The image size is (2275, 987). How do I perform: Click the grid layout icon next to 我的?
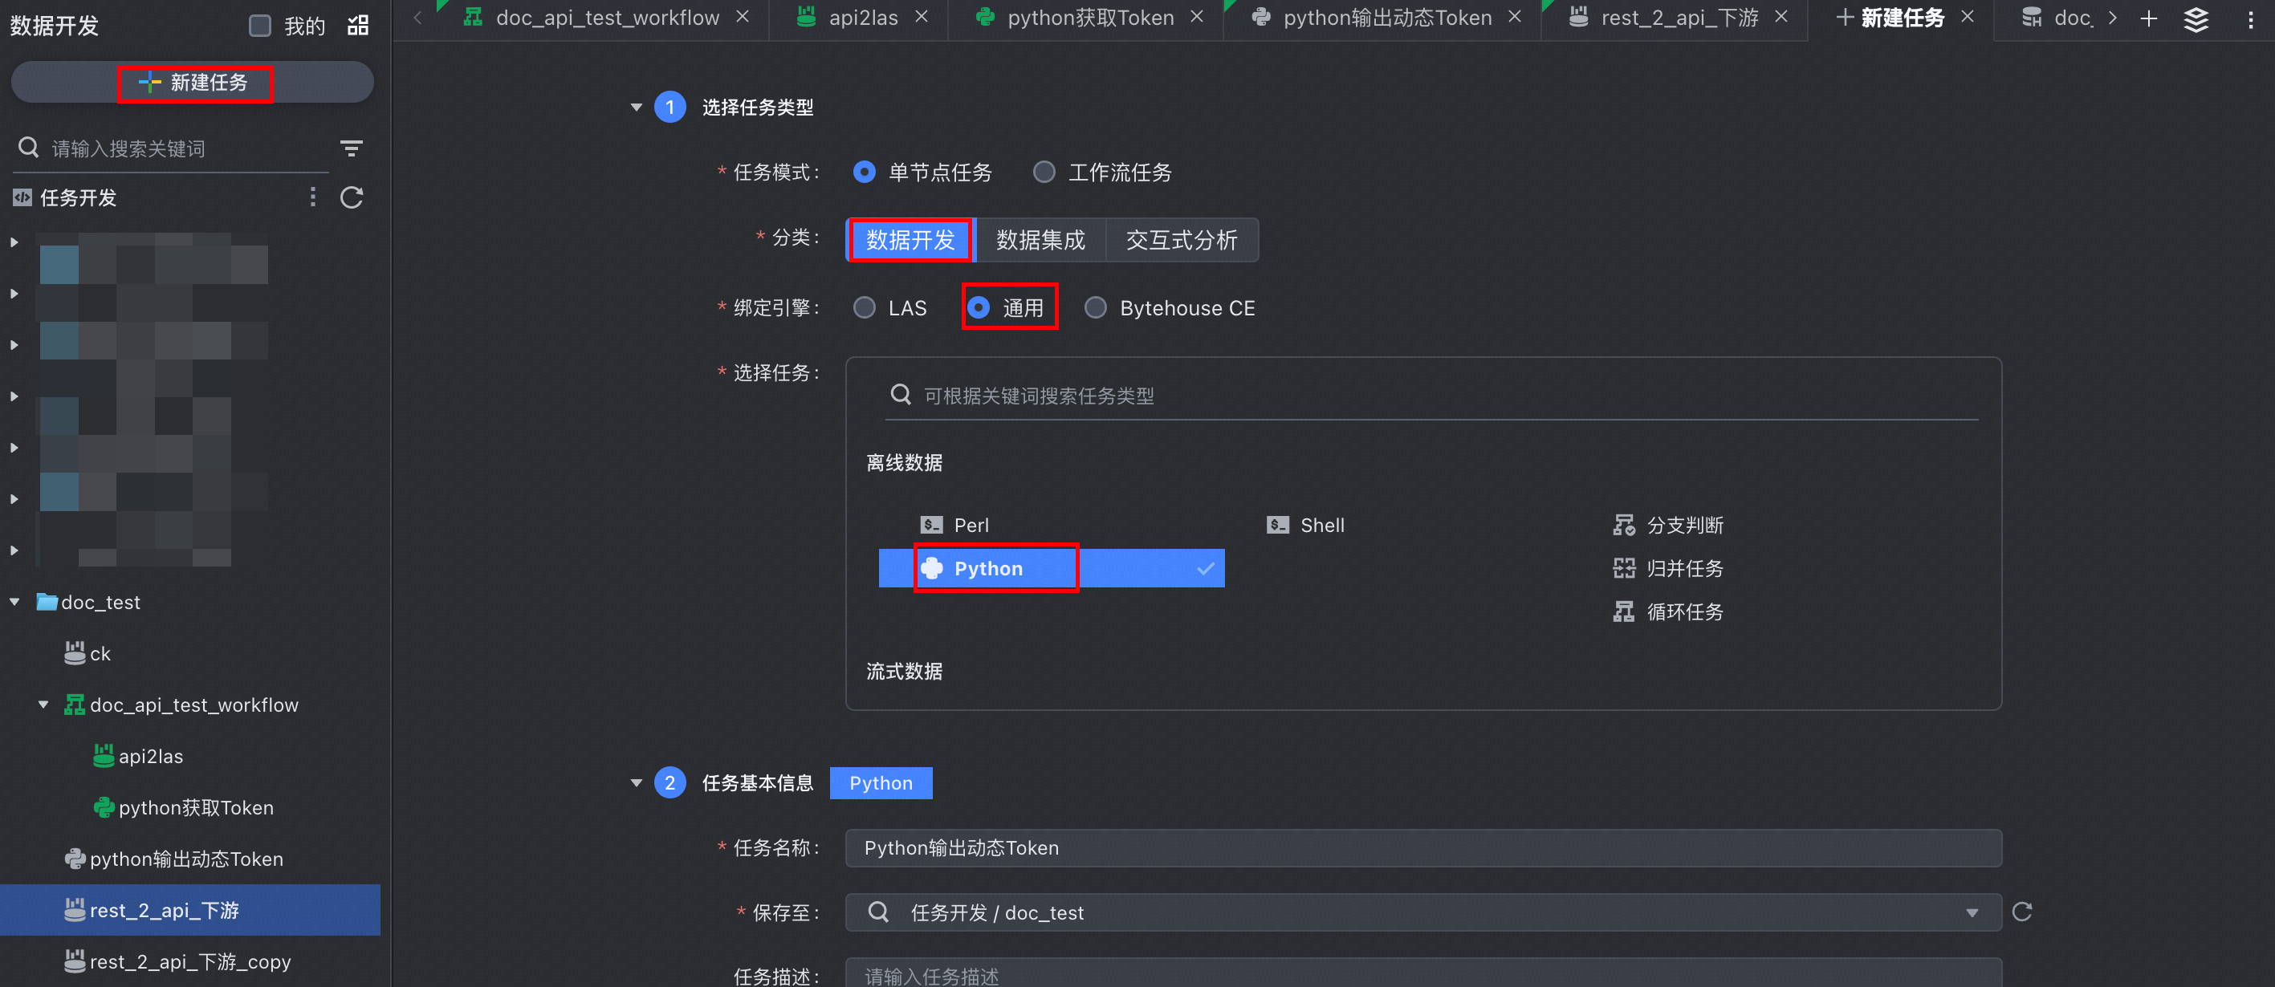[x=358, y=26]
